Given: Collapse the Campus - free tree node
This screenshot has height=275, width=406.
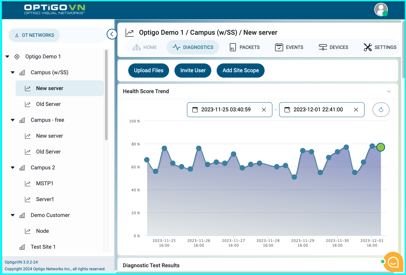Looking at the screenshot, I should (x=13, y=120).
